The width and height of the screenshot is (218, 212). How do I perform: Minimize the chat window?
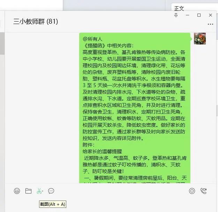187,15
